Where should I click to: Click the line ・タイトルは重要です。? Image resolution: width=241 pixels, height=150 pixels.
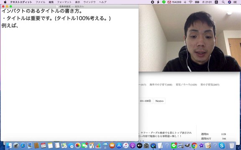(28, 18)
